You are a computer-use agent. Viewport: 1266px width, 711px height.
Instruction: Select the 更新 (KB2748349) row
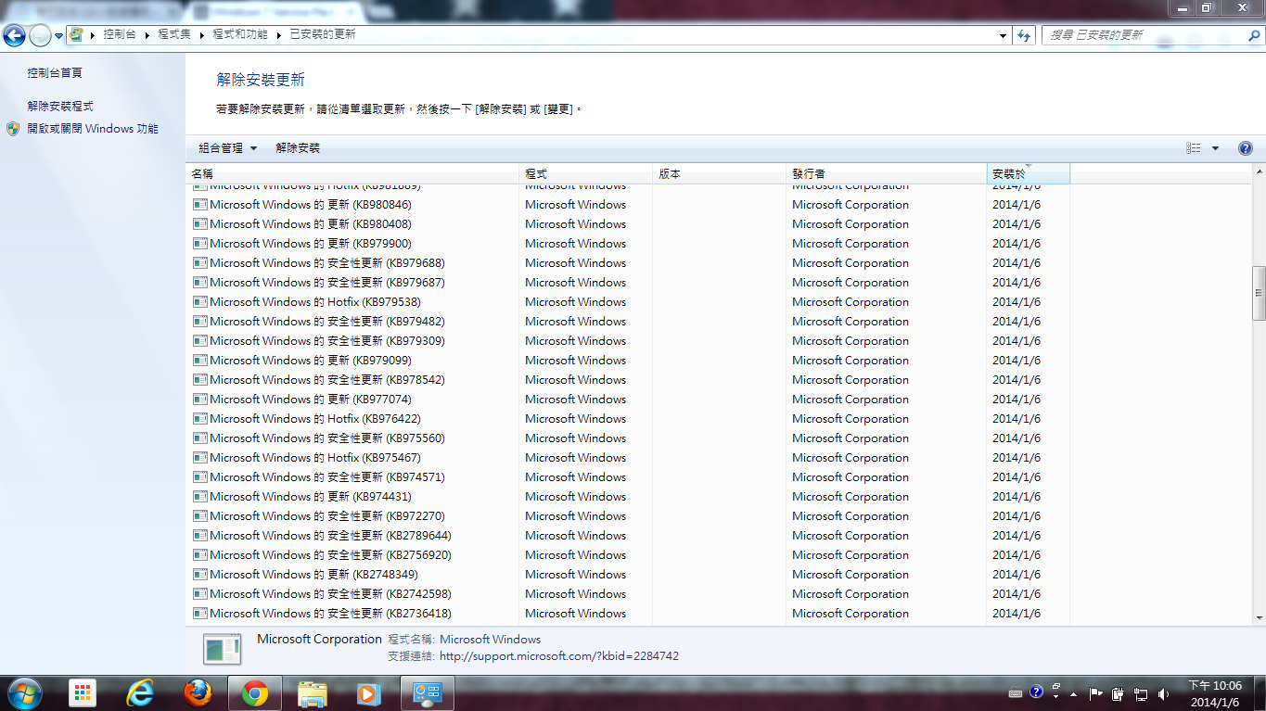pos(628,575)
